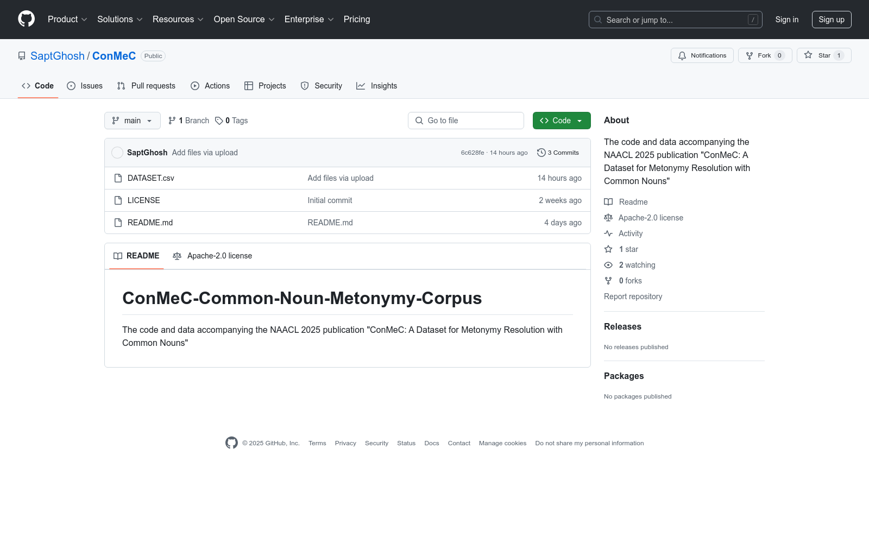Expand the Enterprise menu
869x543 pixels.
pyautogui.click(x=309, y=19)
